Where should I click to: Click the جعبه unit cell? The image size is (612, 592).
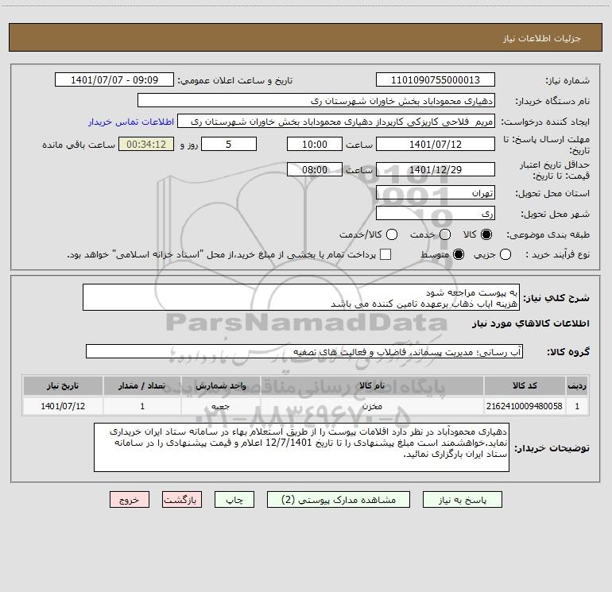(x=220, y=406)
